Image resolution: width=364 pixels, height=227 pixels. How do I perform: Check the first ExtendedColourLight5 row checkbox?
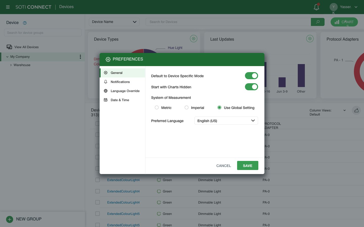pyautogui.click(x=98, y=214)
